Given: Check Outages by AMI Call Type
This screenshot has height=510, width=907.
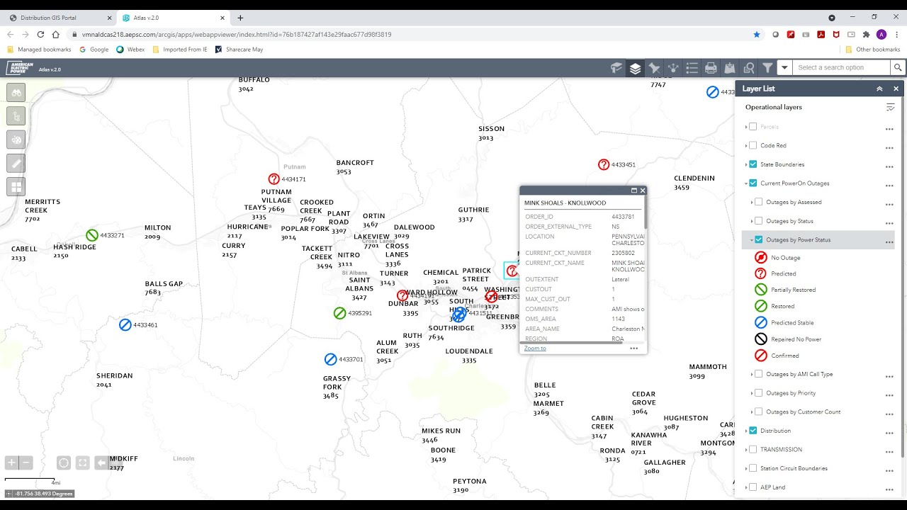Looking at the screenshot, I should coord(759,374).
